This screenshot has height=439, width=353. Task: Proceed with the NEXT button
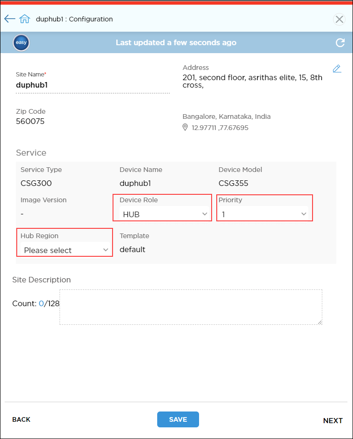333,420
